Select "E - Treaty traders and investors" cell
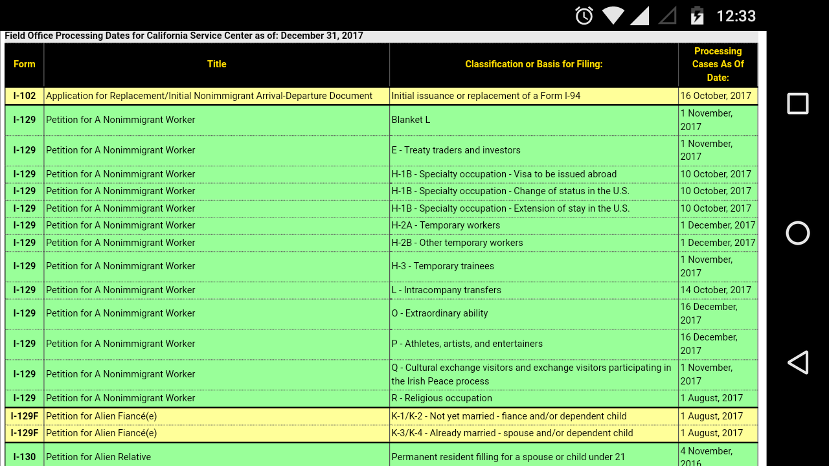829x466 pixels. tap(534, 150)
